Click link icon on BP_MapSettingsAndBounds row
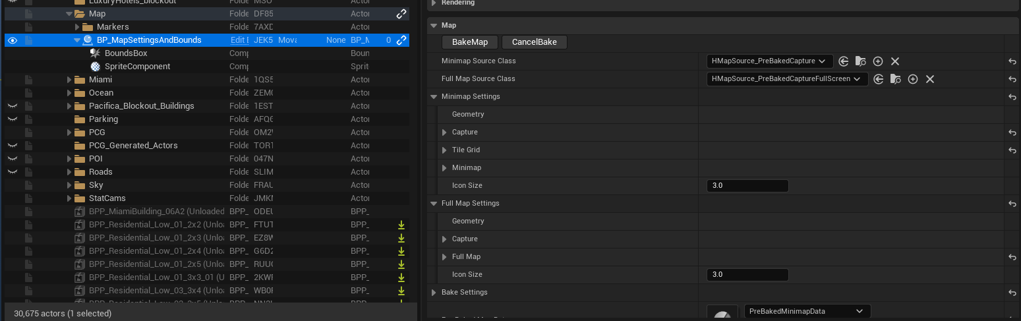The image size is (1021, 321). [x=401, y=40]
